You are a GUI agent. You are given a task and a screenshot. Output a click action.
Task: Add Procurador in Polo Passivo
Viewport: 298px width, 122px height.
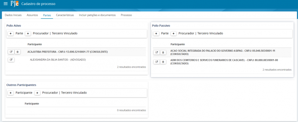click(174, 34)
